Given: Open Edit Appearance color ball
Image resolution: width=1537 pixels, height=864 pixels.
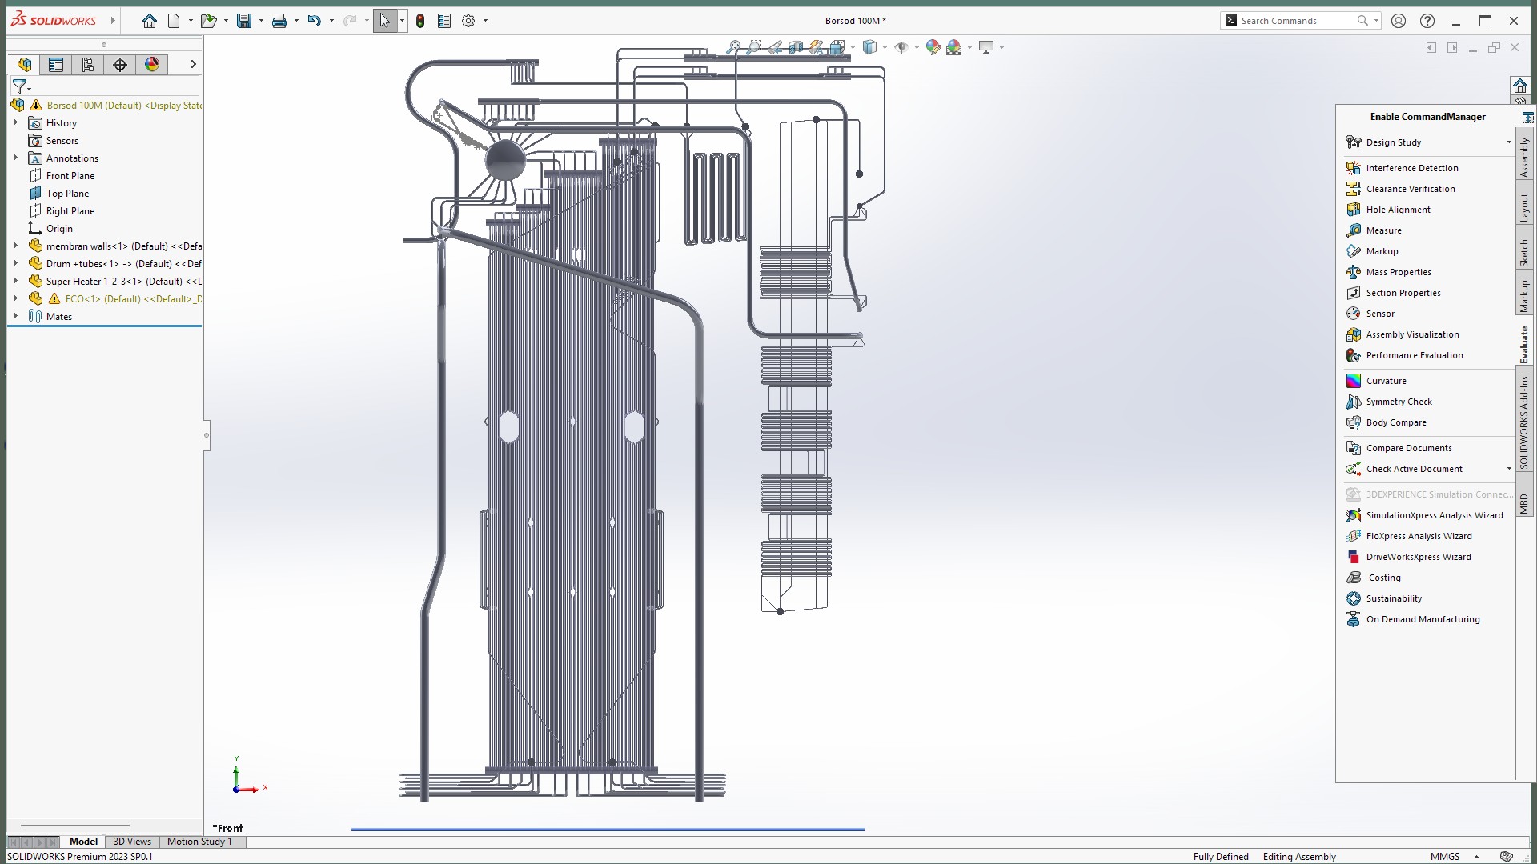Looking at the screenshot, I should 933,47.
